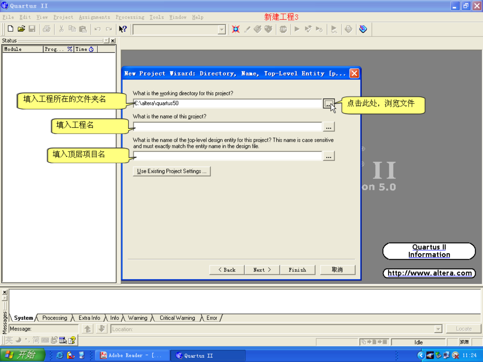
Task: Open the Programmer tool icon
Action: tap(363, 29)
